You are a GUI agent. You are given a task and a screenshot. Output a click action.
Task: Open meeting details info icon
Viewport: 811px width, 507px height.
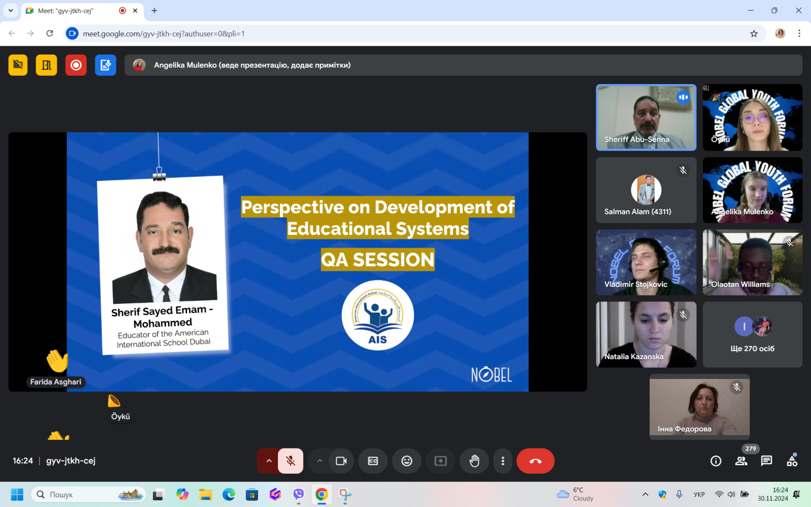[716, 461]
